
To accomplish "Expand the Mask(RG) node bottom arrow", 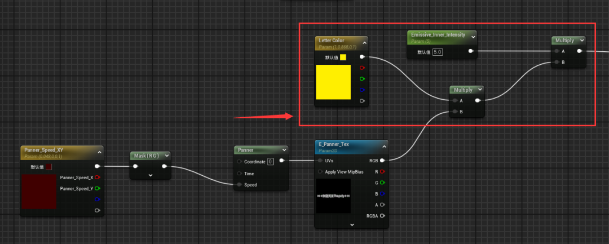I will 151,175.
